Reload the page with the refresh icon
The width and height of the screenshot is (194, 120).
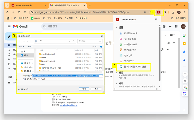19,12
